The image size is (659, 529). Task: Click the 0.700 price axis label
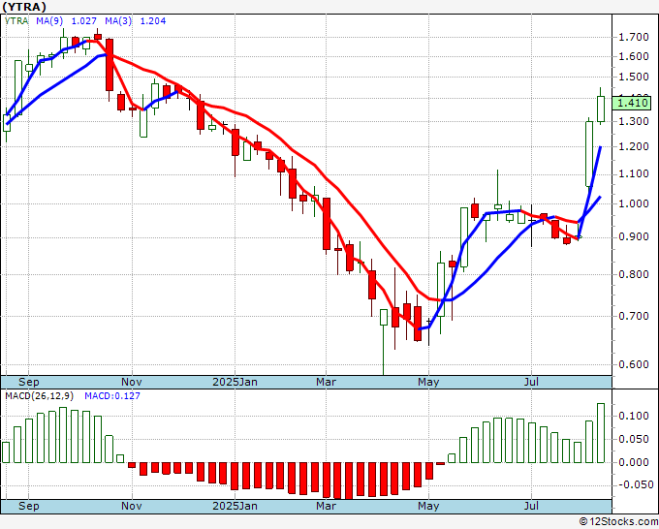coord(634,316)
